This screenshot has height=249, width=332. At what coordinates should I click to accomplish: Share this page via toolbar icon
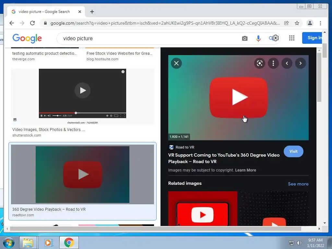click(287, 23)
